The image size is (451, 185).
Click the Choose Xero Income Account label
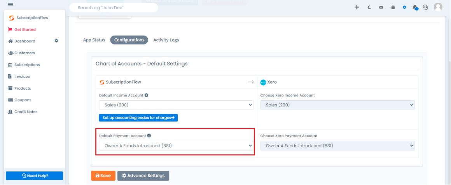pos(287,95)
